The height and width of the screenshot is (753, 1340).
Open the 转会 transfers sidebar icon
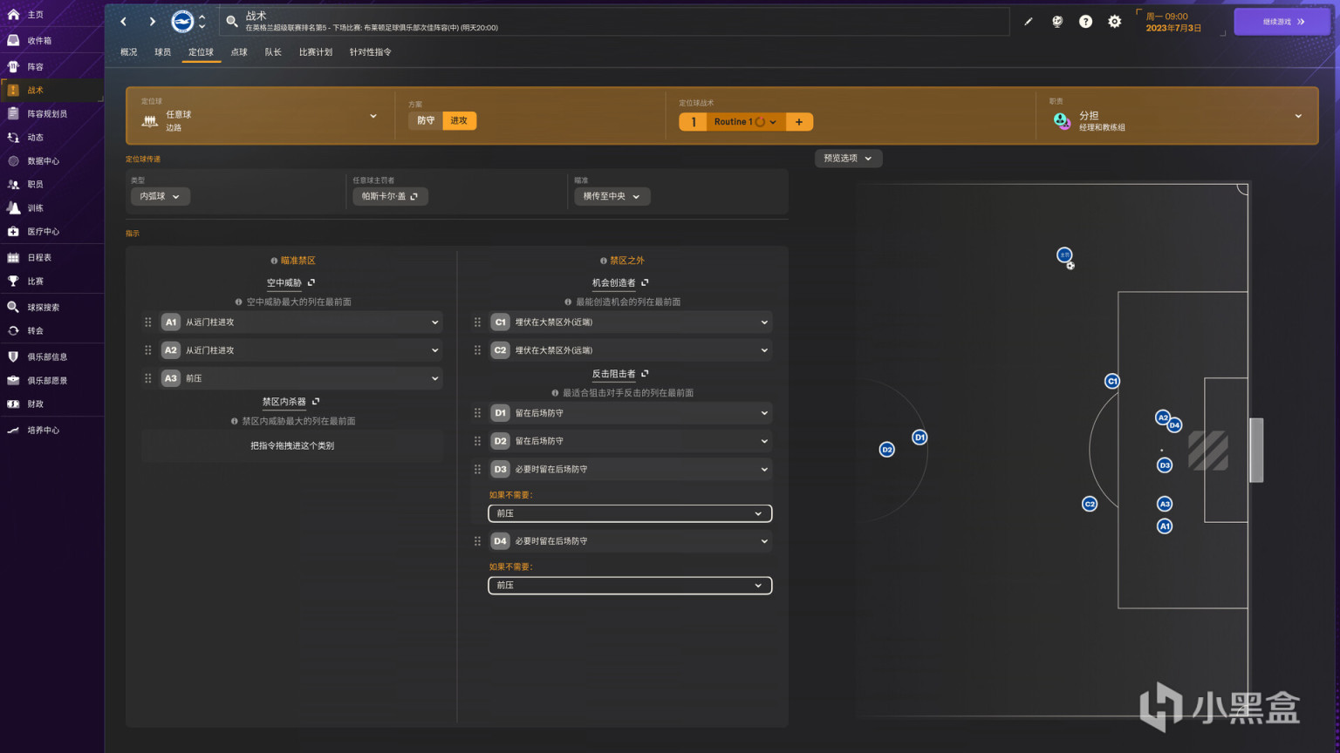point(13,330)
